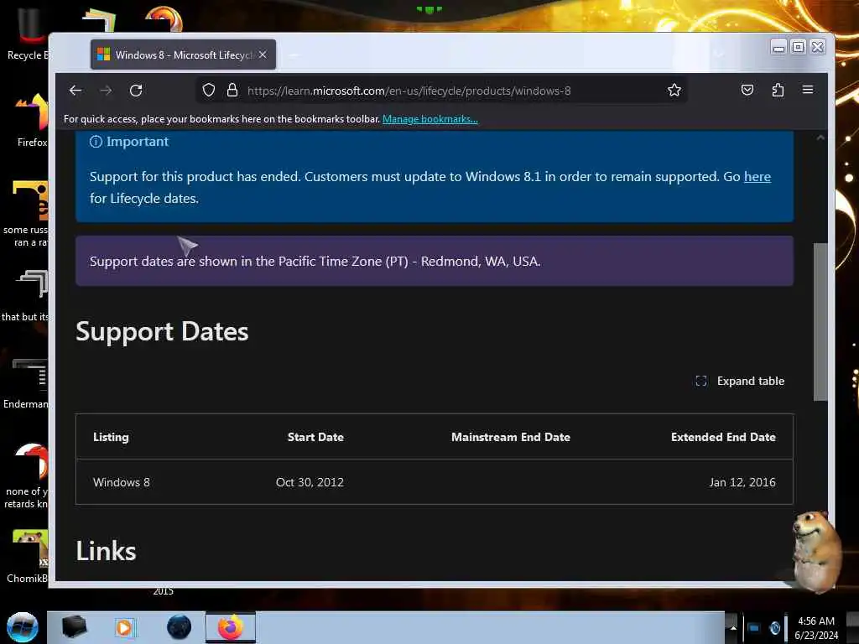This screenshot has height=644, width=859.
Task: Select the Windows 8 - Microsoft Lifecycle tab
Action: click(184, 55)
